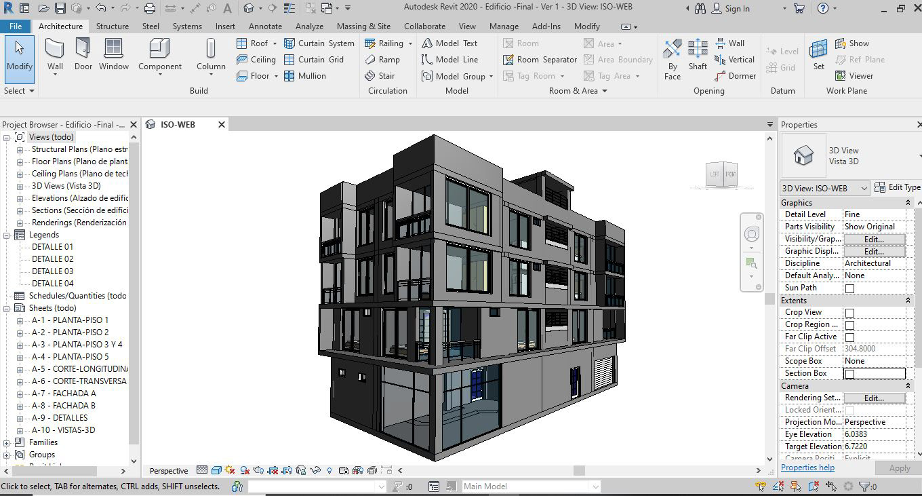922x496 pixels.
Task: Click Edit button for Graphic Display options
Action: coord(874,251)
